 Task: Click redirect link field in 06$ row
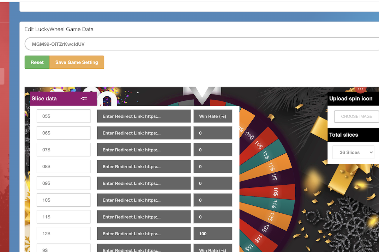144,133
